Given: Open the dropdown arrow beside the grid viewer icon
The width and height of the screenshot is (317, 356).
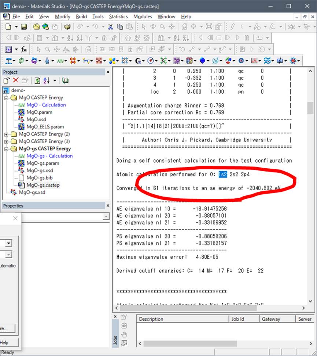Looking at the screenshot, I should pos(16,49).
